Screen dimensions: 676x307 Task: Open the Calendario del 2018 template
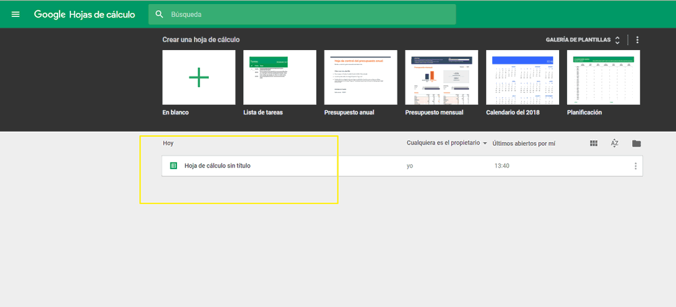523,77
